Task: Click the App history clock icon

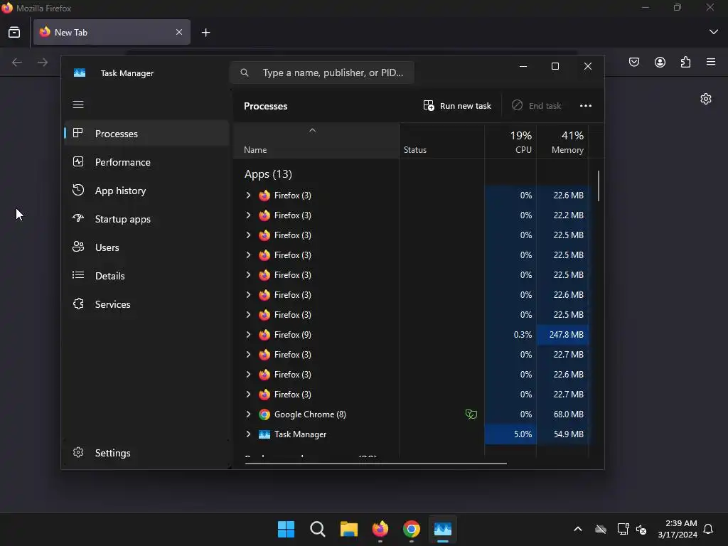Action: tap(78, 190)
